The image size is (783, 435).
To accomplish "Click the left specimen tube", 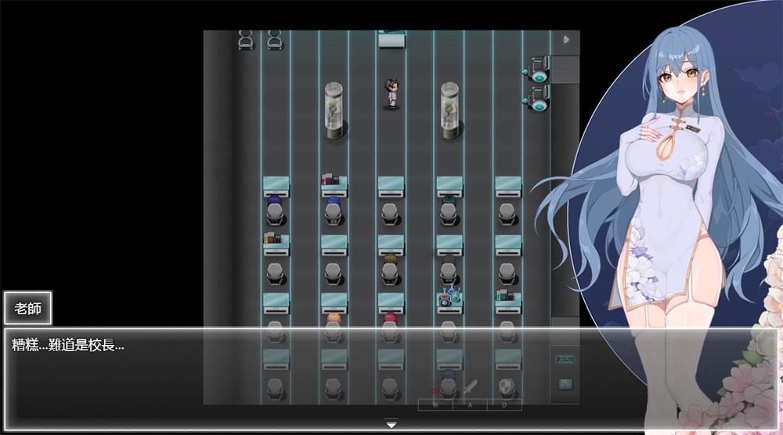I will 334,111.
